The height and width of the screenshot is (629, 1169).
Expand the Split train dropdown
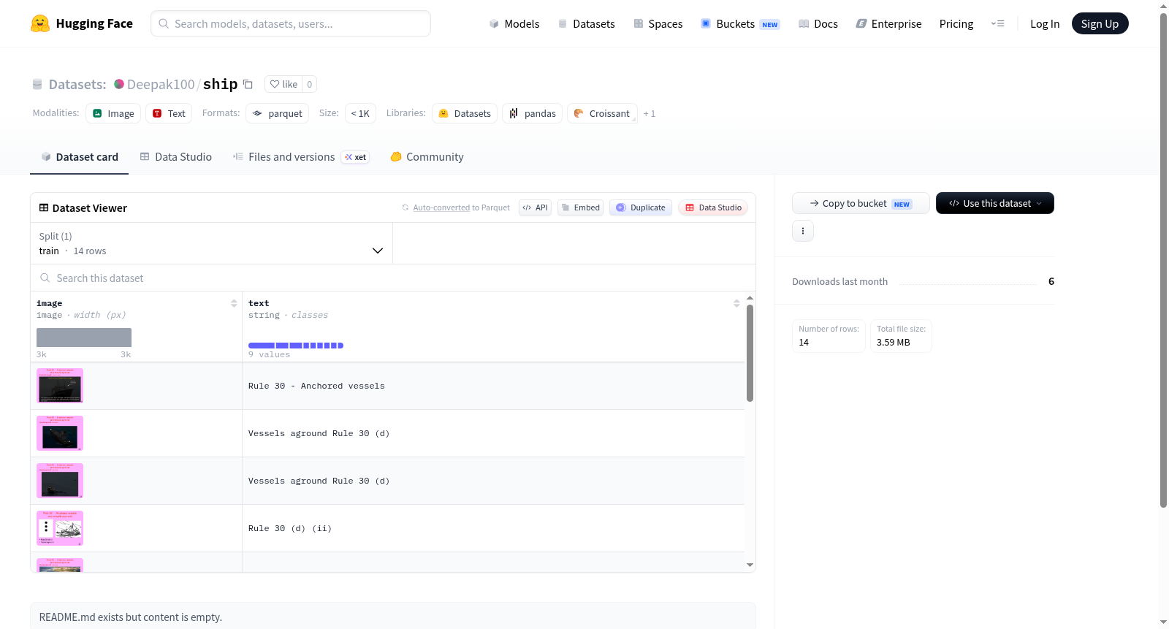pos(211,243)
